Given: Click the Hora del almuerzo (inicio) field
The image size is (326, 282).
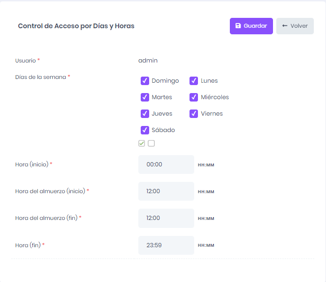Looking at the screenshot, I should tap(166, 191).
